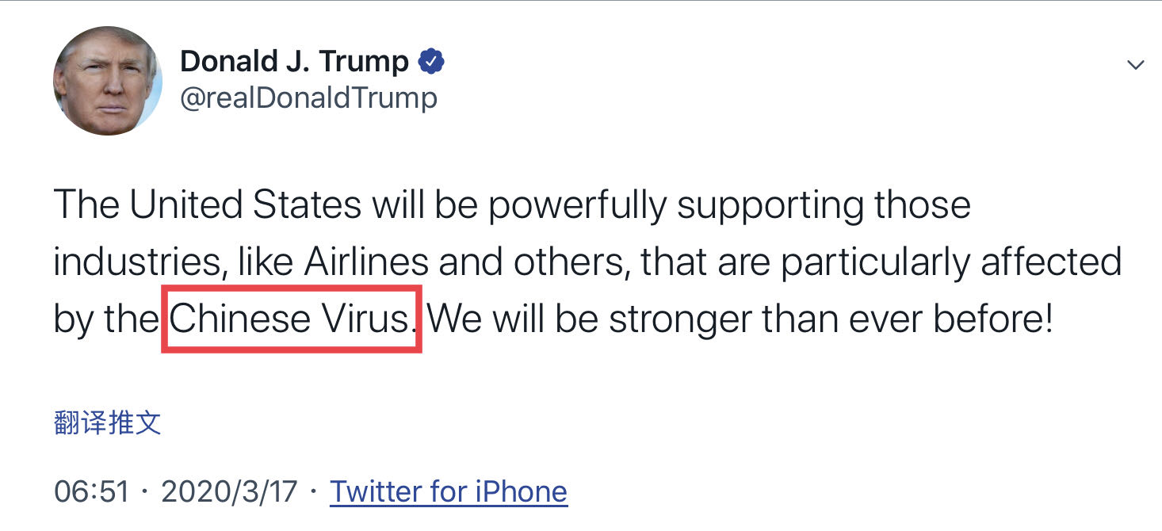This screenshot has width=1162, height=531.
Task: Open the Twitter for iPhone source link
Action: (449, 491)
